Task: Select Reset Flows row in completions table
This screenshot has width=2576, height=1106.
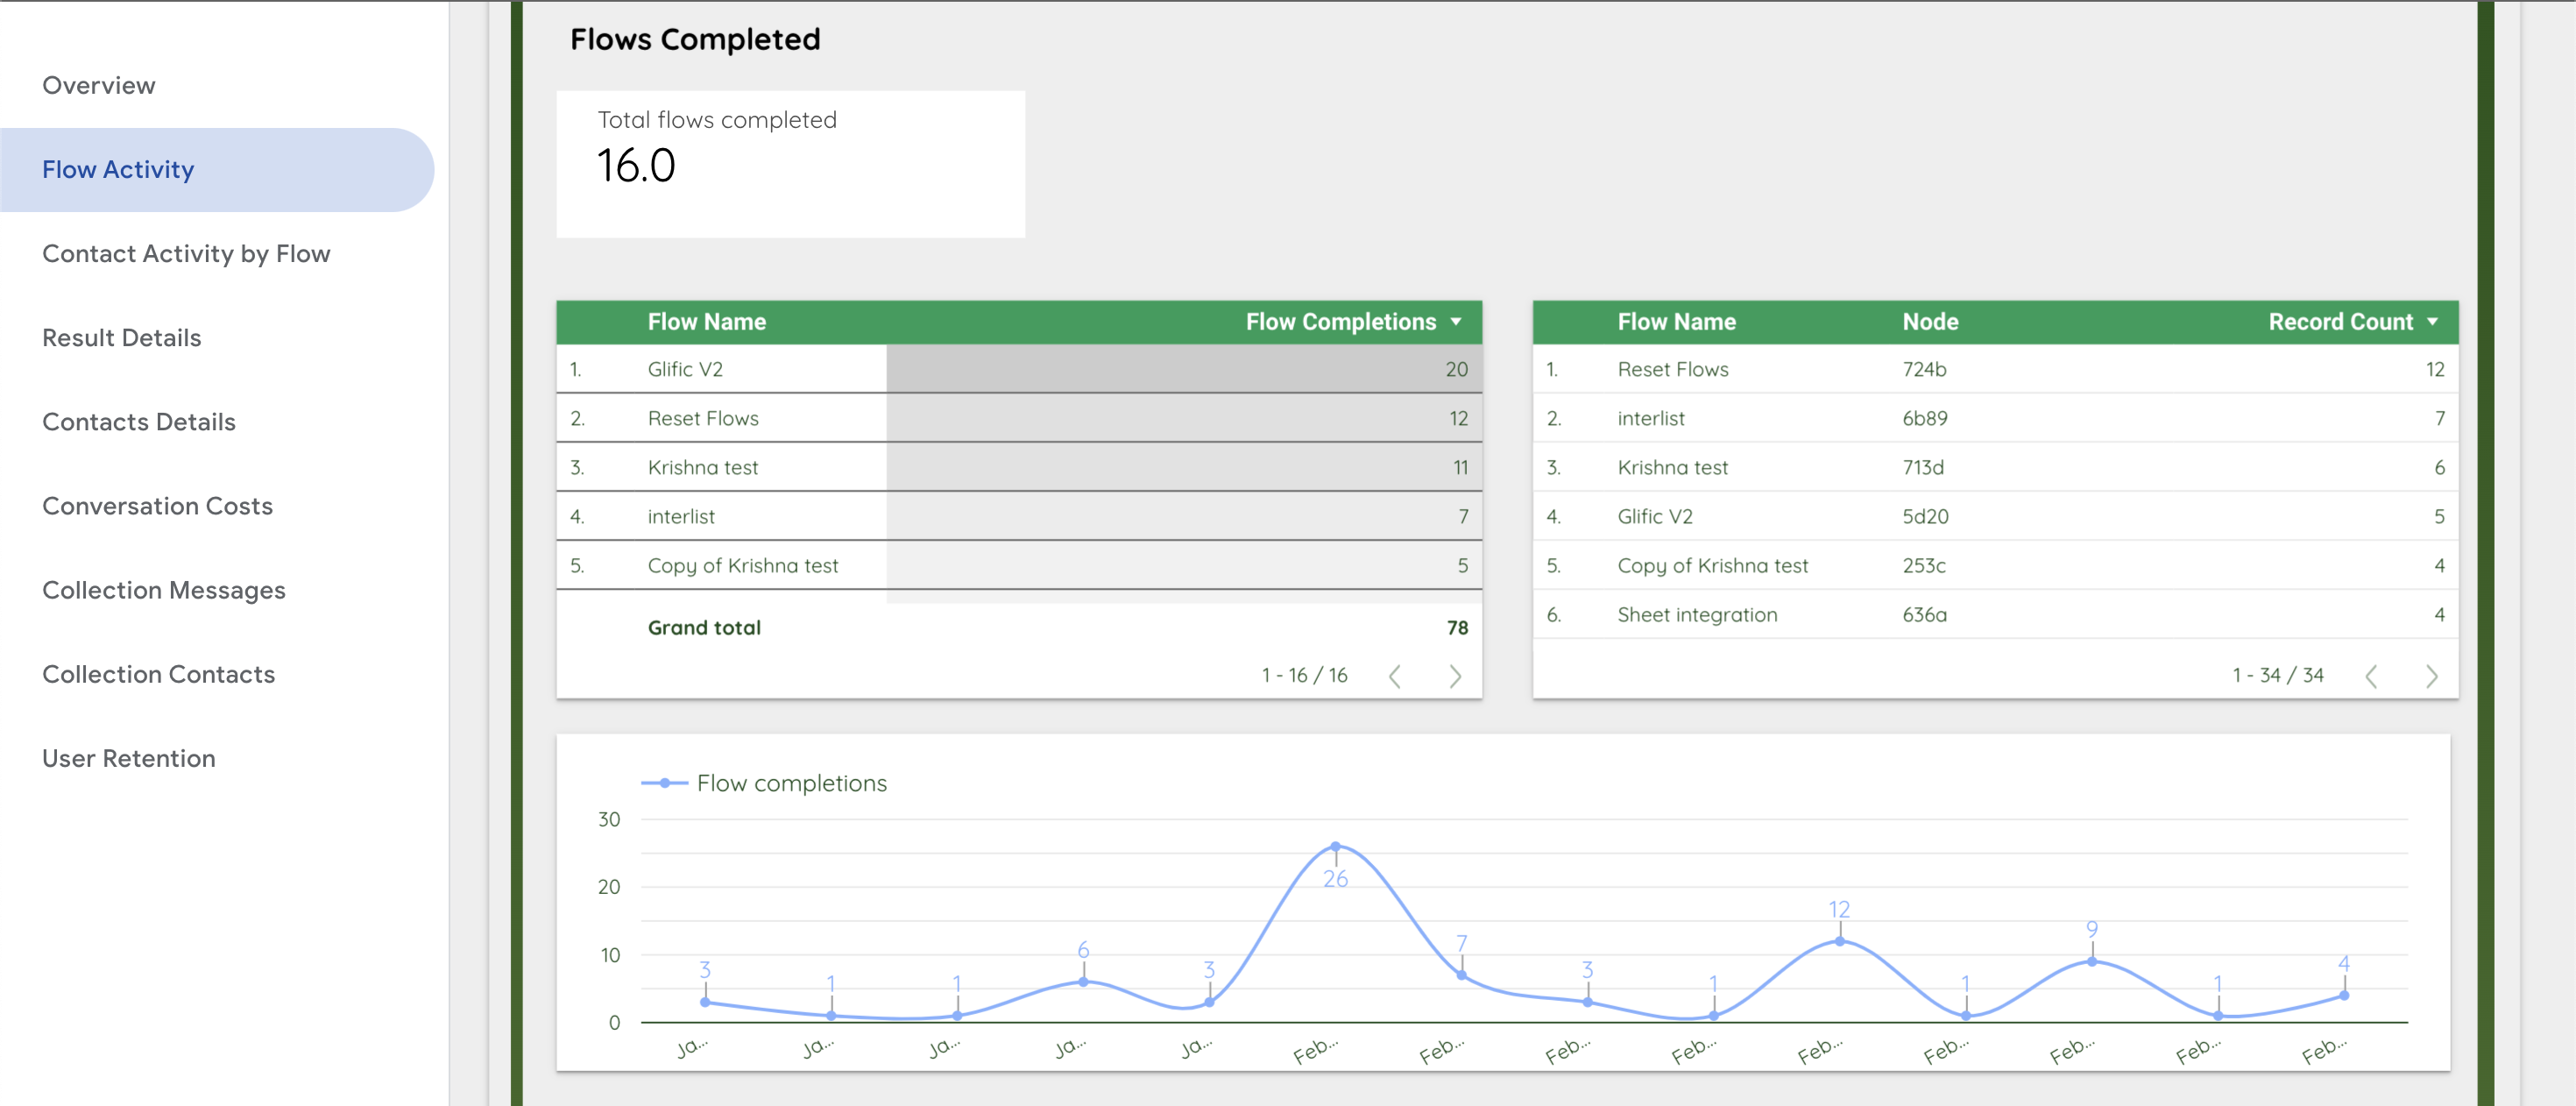Action: pyautogui.click(x=1019, y=418)
